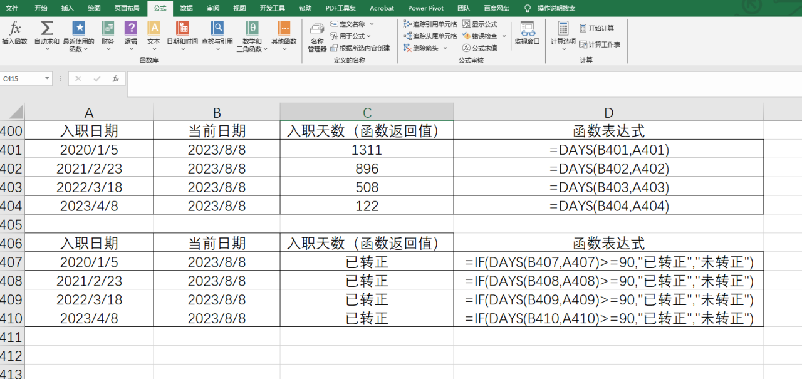Open the Name Box dropdown arrow
This screenshot has width=802, height=379.
(x=47, y=79)
